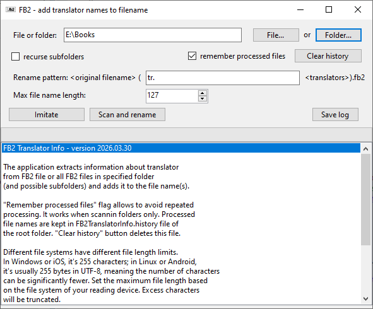373x309 pixels.
Task: Decrease max file name length with down arrow
Action: tap(203, 99)
